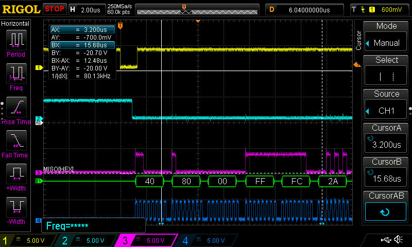Click the channel 2 ground marker
The width and height of the screenshot is (412, 247).
point(39,118)
